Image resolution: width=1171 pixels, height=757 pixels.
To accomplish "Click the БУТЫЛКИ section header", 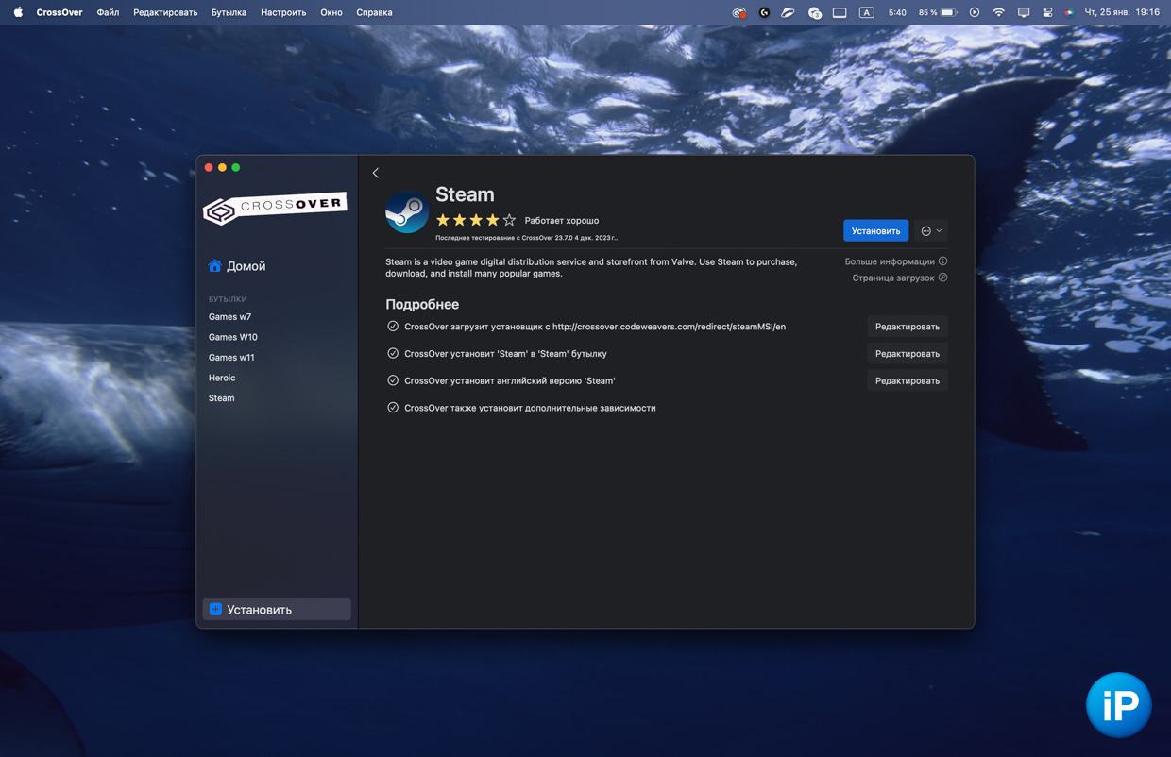I will [228, 299].
